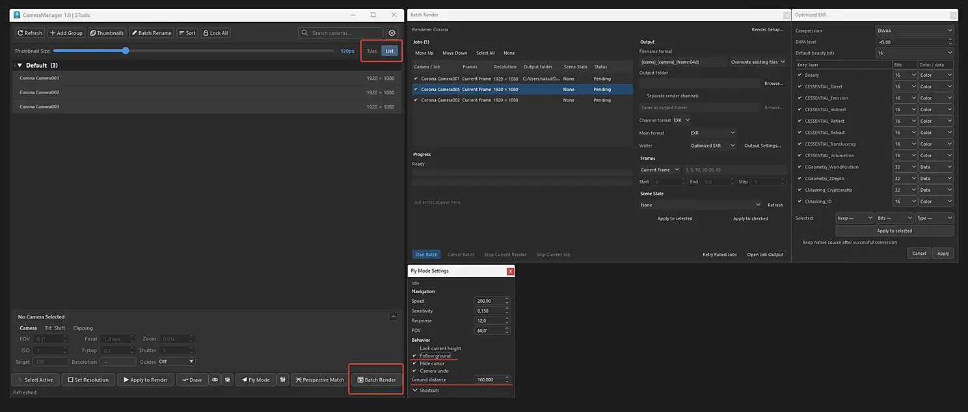968x412 pixels.
Task: Click the Start Batch button
Action: click(x=426, y=254)
